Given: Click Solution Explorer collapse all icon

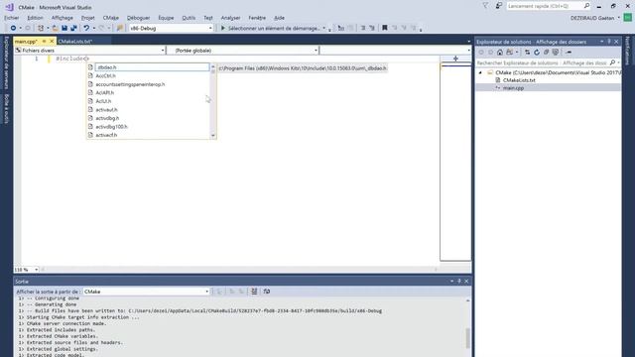Looking at the screenshot, I should point(546,53).
